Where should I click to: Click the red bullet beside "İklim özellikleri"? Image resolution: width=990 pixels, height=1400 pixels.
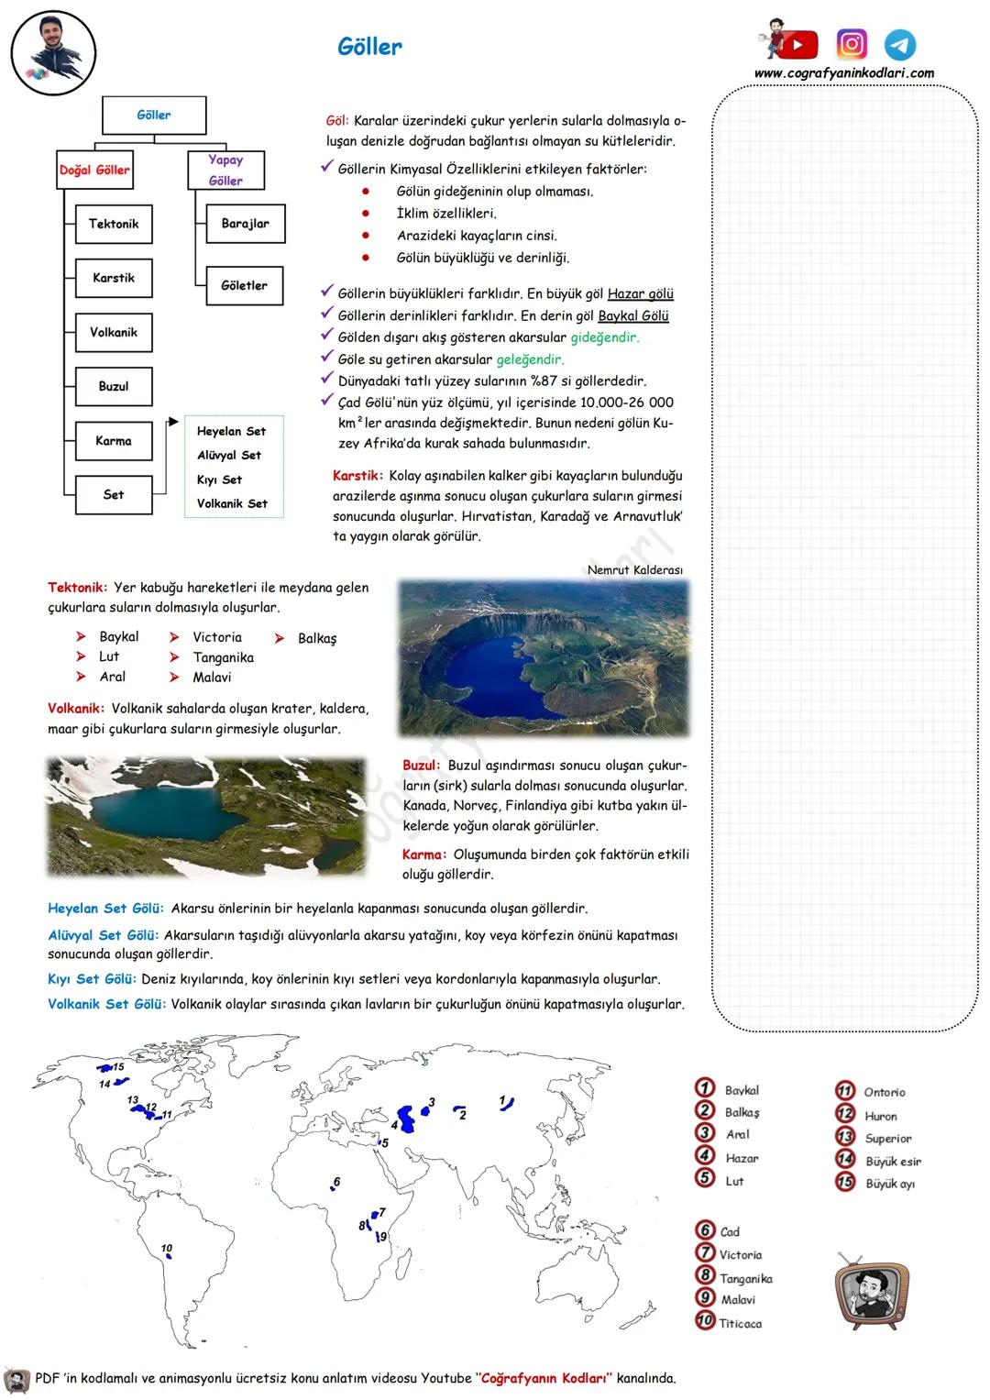(x=365, y=214)
